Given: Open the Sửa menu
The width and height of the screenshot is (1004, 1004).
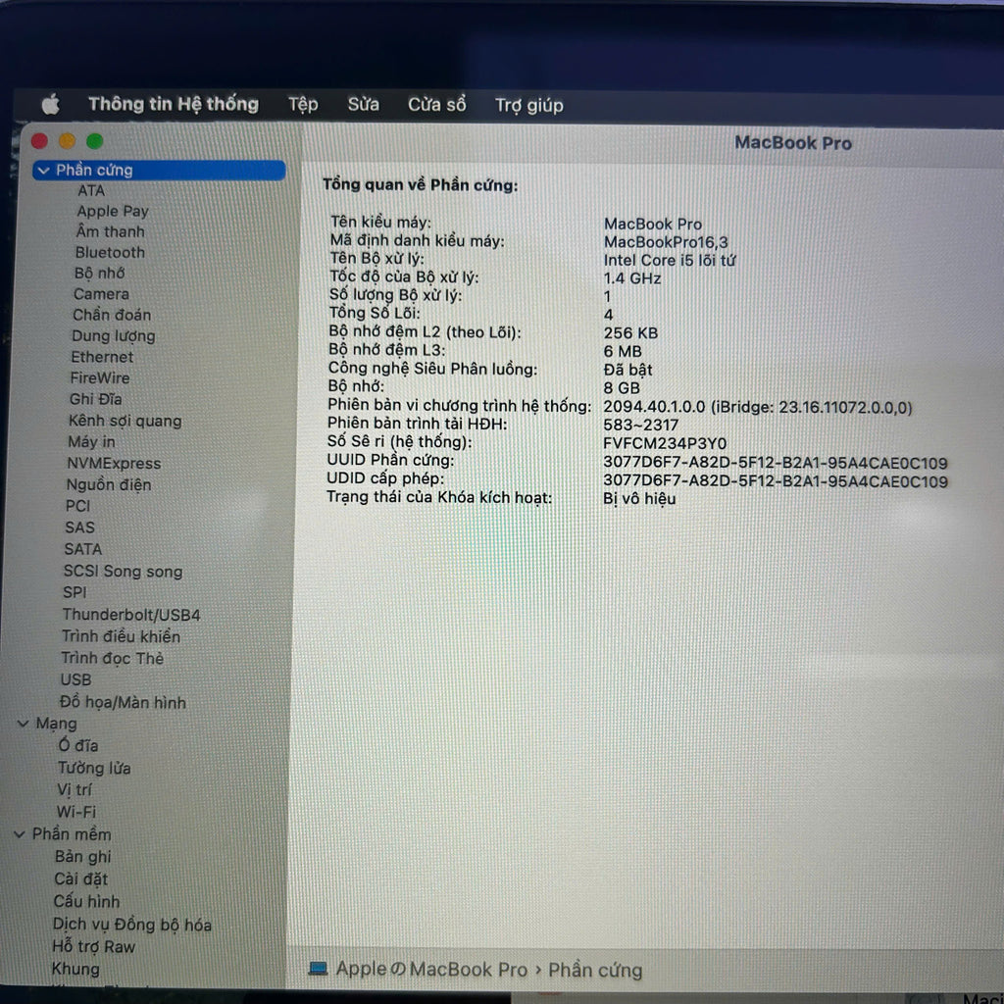Looking at the screenshot, I should 363,104.
